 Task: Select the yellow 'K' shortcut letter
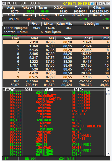click(x=76, y=4)
